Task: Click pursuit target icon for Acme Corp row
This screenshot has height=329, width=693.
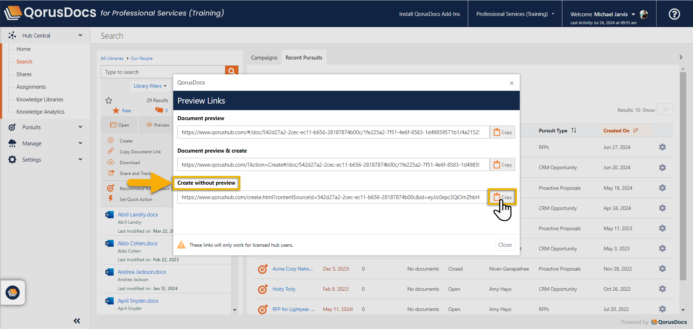Action: coord(263,269)
